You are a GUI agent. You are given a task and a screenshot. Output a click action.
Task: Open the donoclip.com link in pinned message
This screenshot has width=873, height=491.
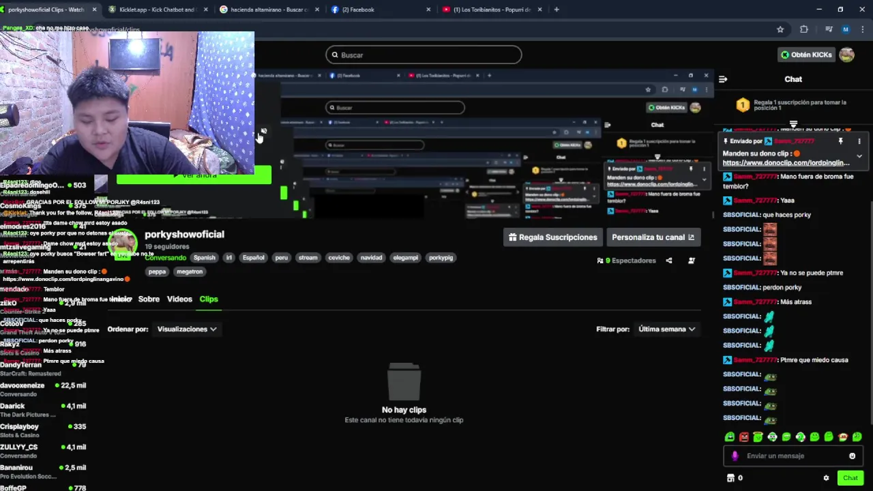(x=786, y=163)
